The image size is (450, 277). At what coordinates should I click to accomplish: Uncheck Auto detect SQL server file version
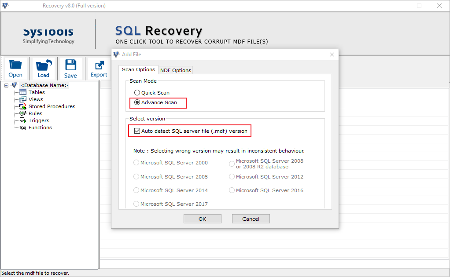137,131
